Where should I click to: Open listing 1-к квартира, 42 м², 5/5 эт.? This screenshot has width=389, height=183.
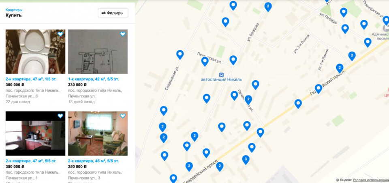[93, 79]
